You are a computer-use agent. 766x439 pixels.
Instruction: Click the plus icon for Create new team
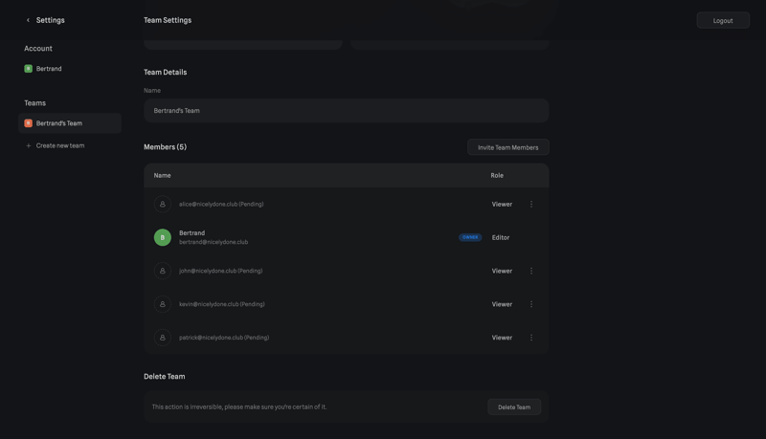click(29, 145)
